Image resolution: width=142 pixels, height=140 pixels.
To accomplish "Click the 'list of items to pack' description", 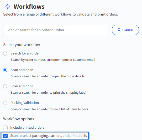I will pos(50,109).
